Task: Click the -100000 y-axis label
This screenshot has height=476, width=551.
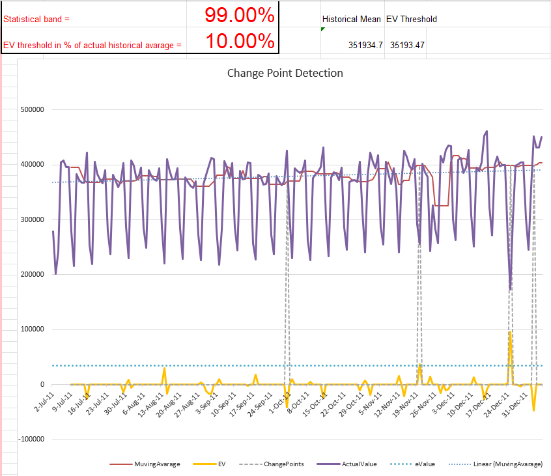Action: pos(31,439)
